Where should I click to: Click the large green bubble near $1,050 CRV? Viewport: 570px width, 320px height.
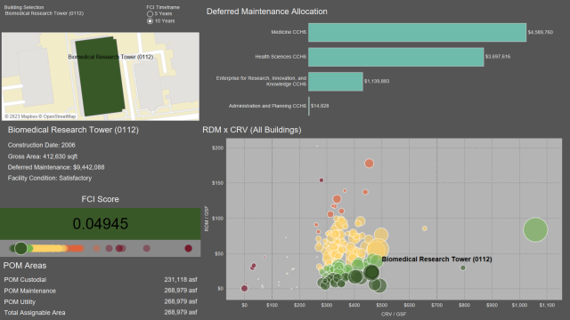(535, 229)
